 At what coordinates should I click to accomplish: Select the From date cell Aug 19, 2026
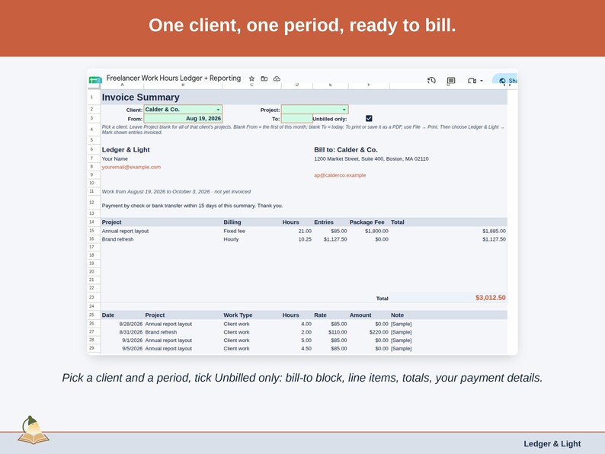coord(183,118)
